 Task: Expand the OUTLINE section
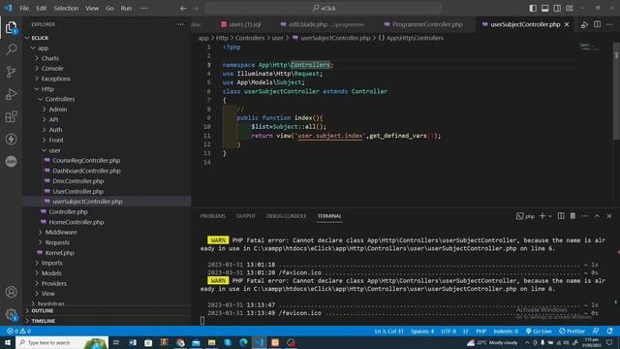point(107,311)
